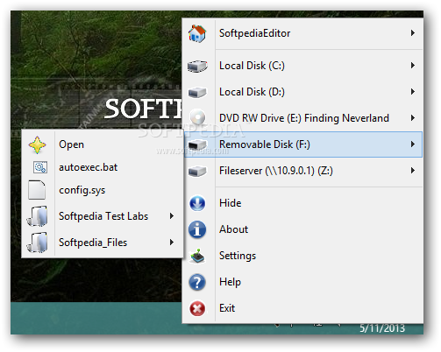Choose Exit to quit the application
441x352 pixels.
pos(303,308)
